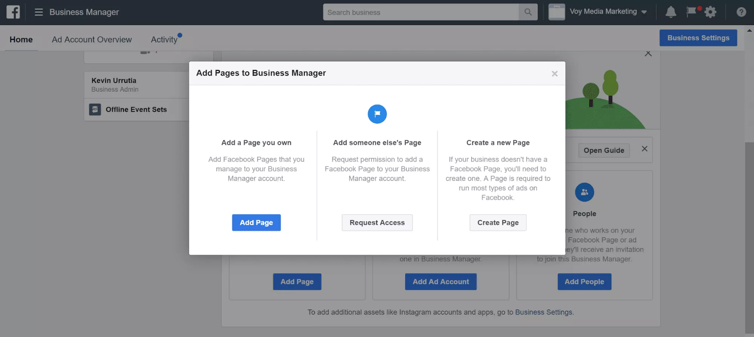Switch to the Home tab

[21, 39]
